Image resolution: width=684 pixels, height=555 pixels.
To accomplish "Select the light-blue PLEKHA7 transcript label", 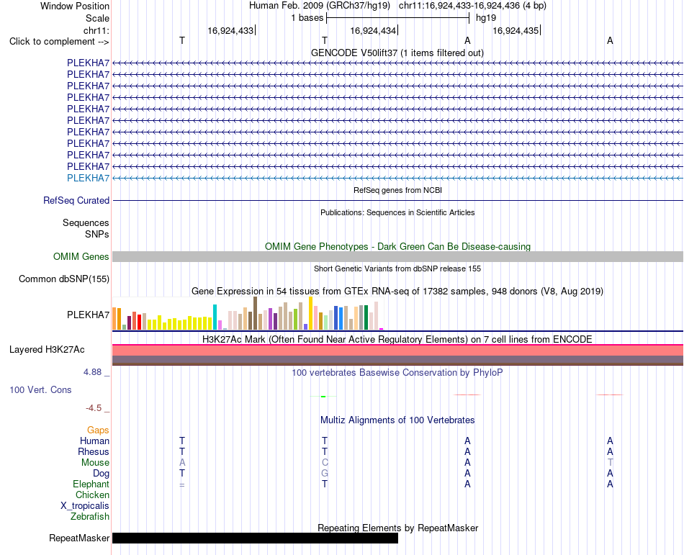I will point(88,178).
